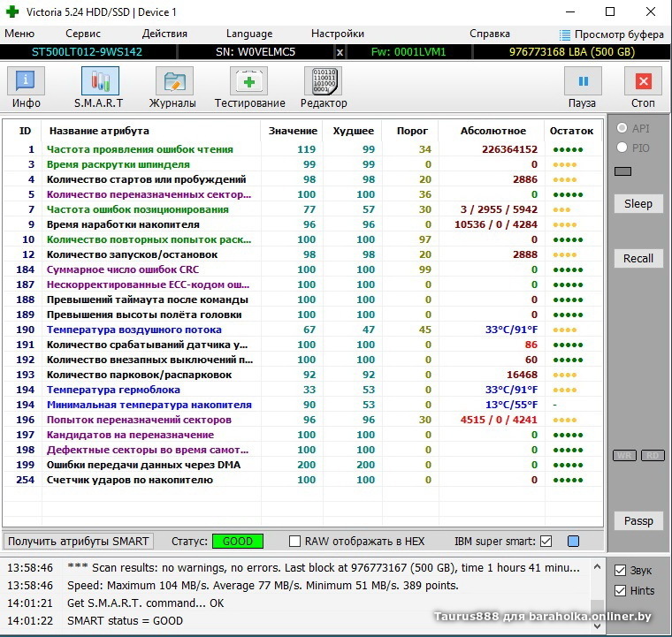Select row Ошибки передачи данных через DMA

[302, 465]
